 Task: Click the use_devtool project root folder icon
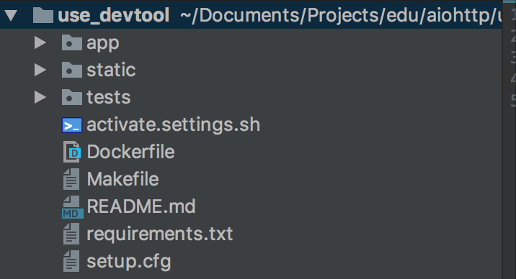43,15
